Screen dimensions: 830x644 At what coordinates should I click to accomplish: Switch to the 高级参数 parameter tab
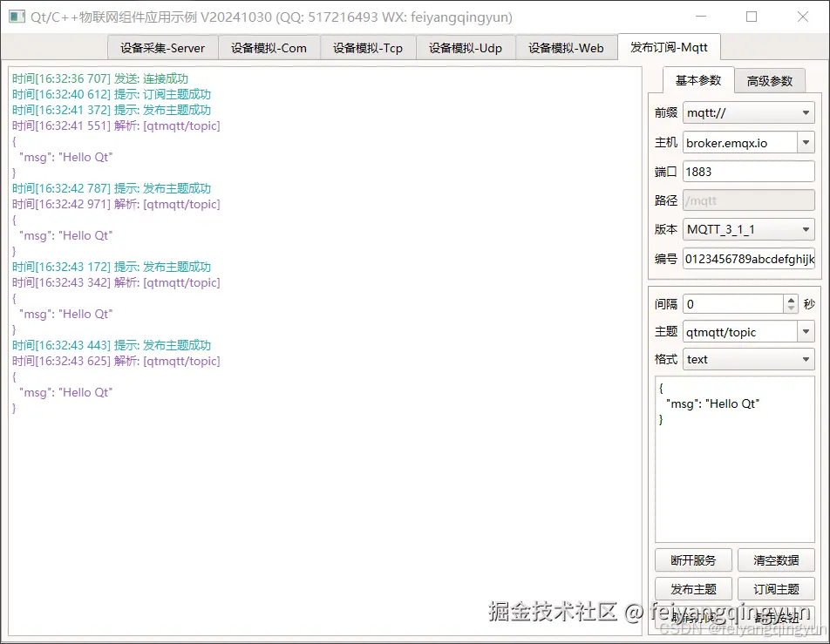771,80
